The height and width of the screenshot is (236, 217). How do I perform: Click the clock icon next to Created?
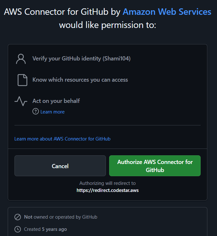[18, 229]
